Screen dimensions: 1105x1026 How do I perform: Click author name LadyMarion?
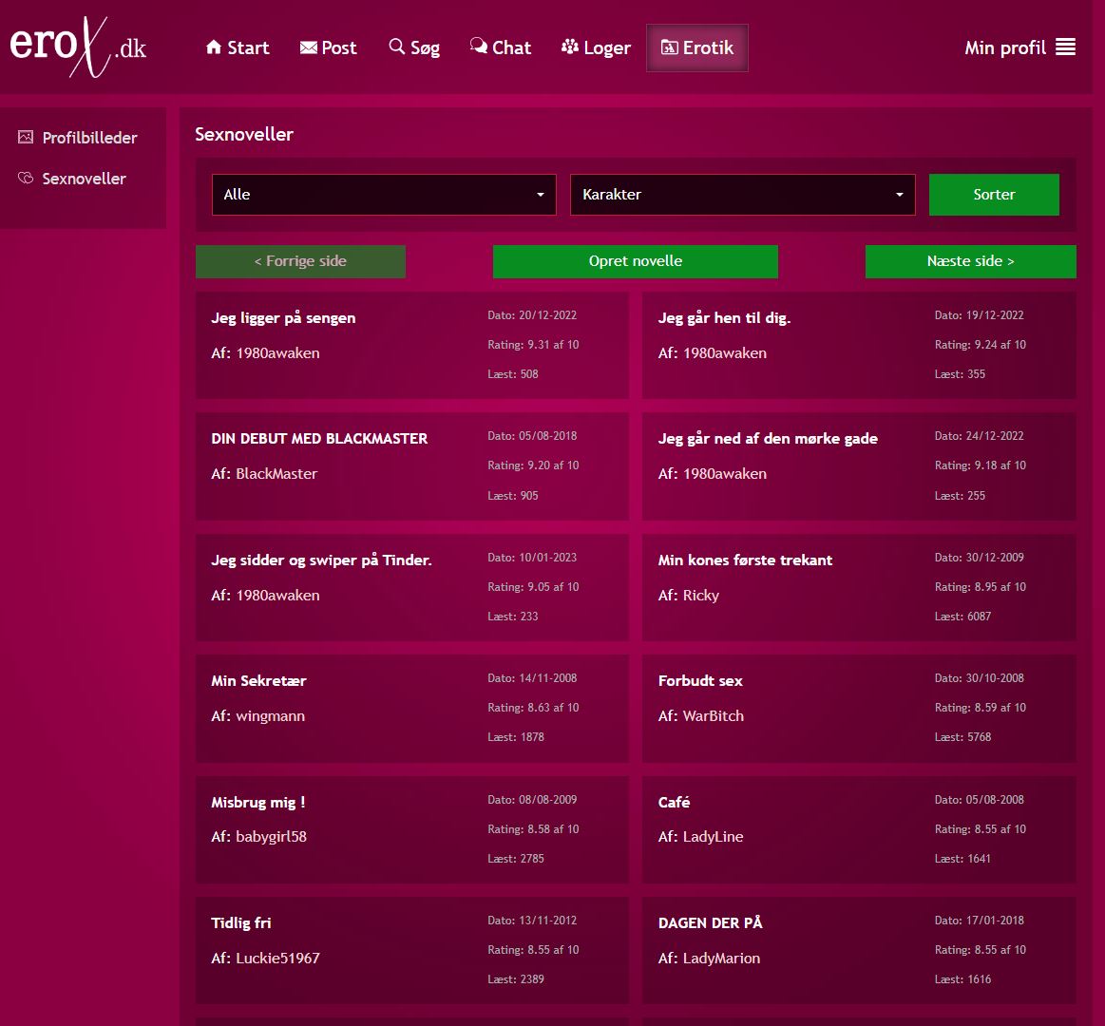pos(721,958)
